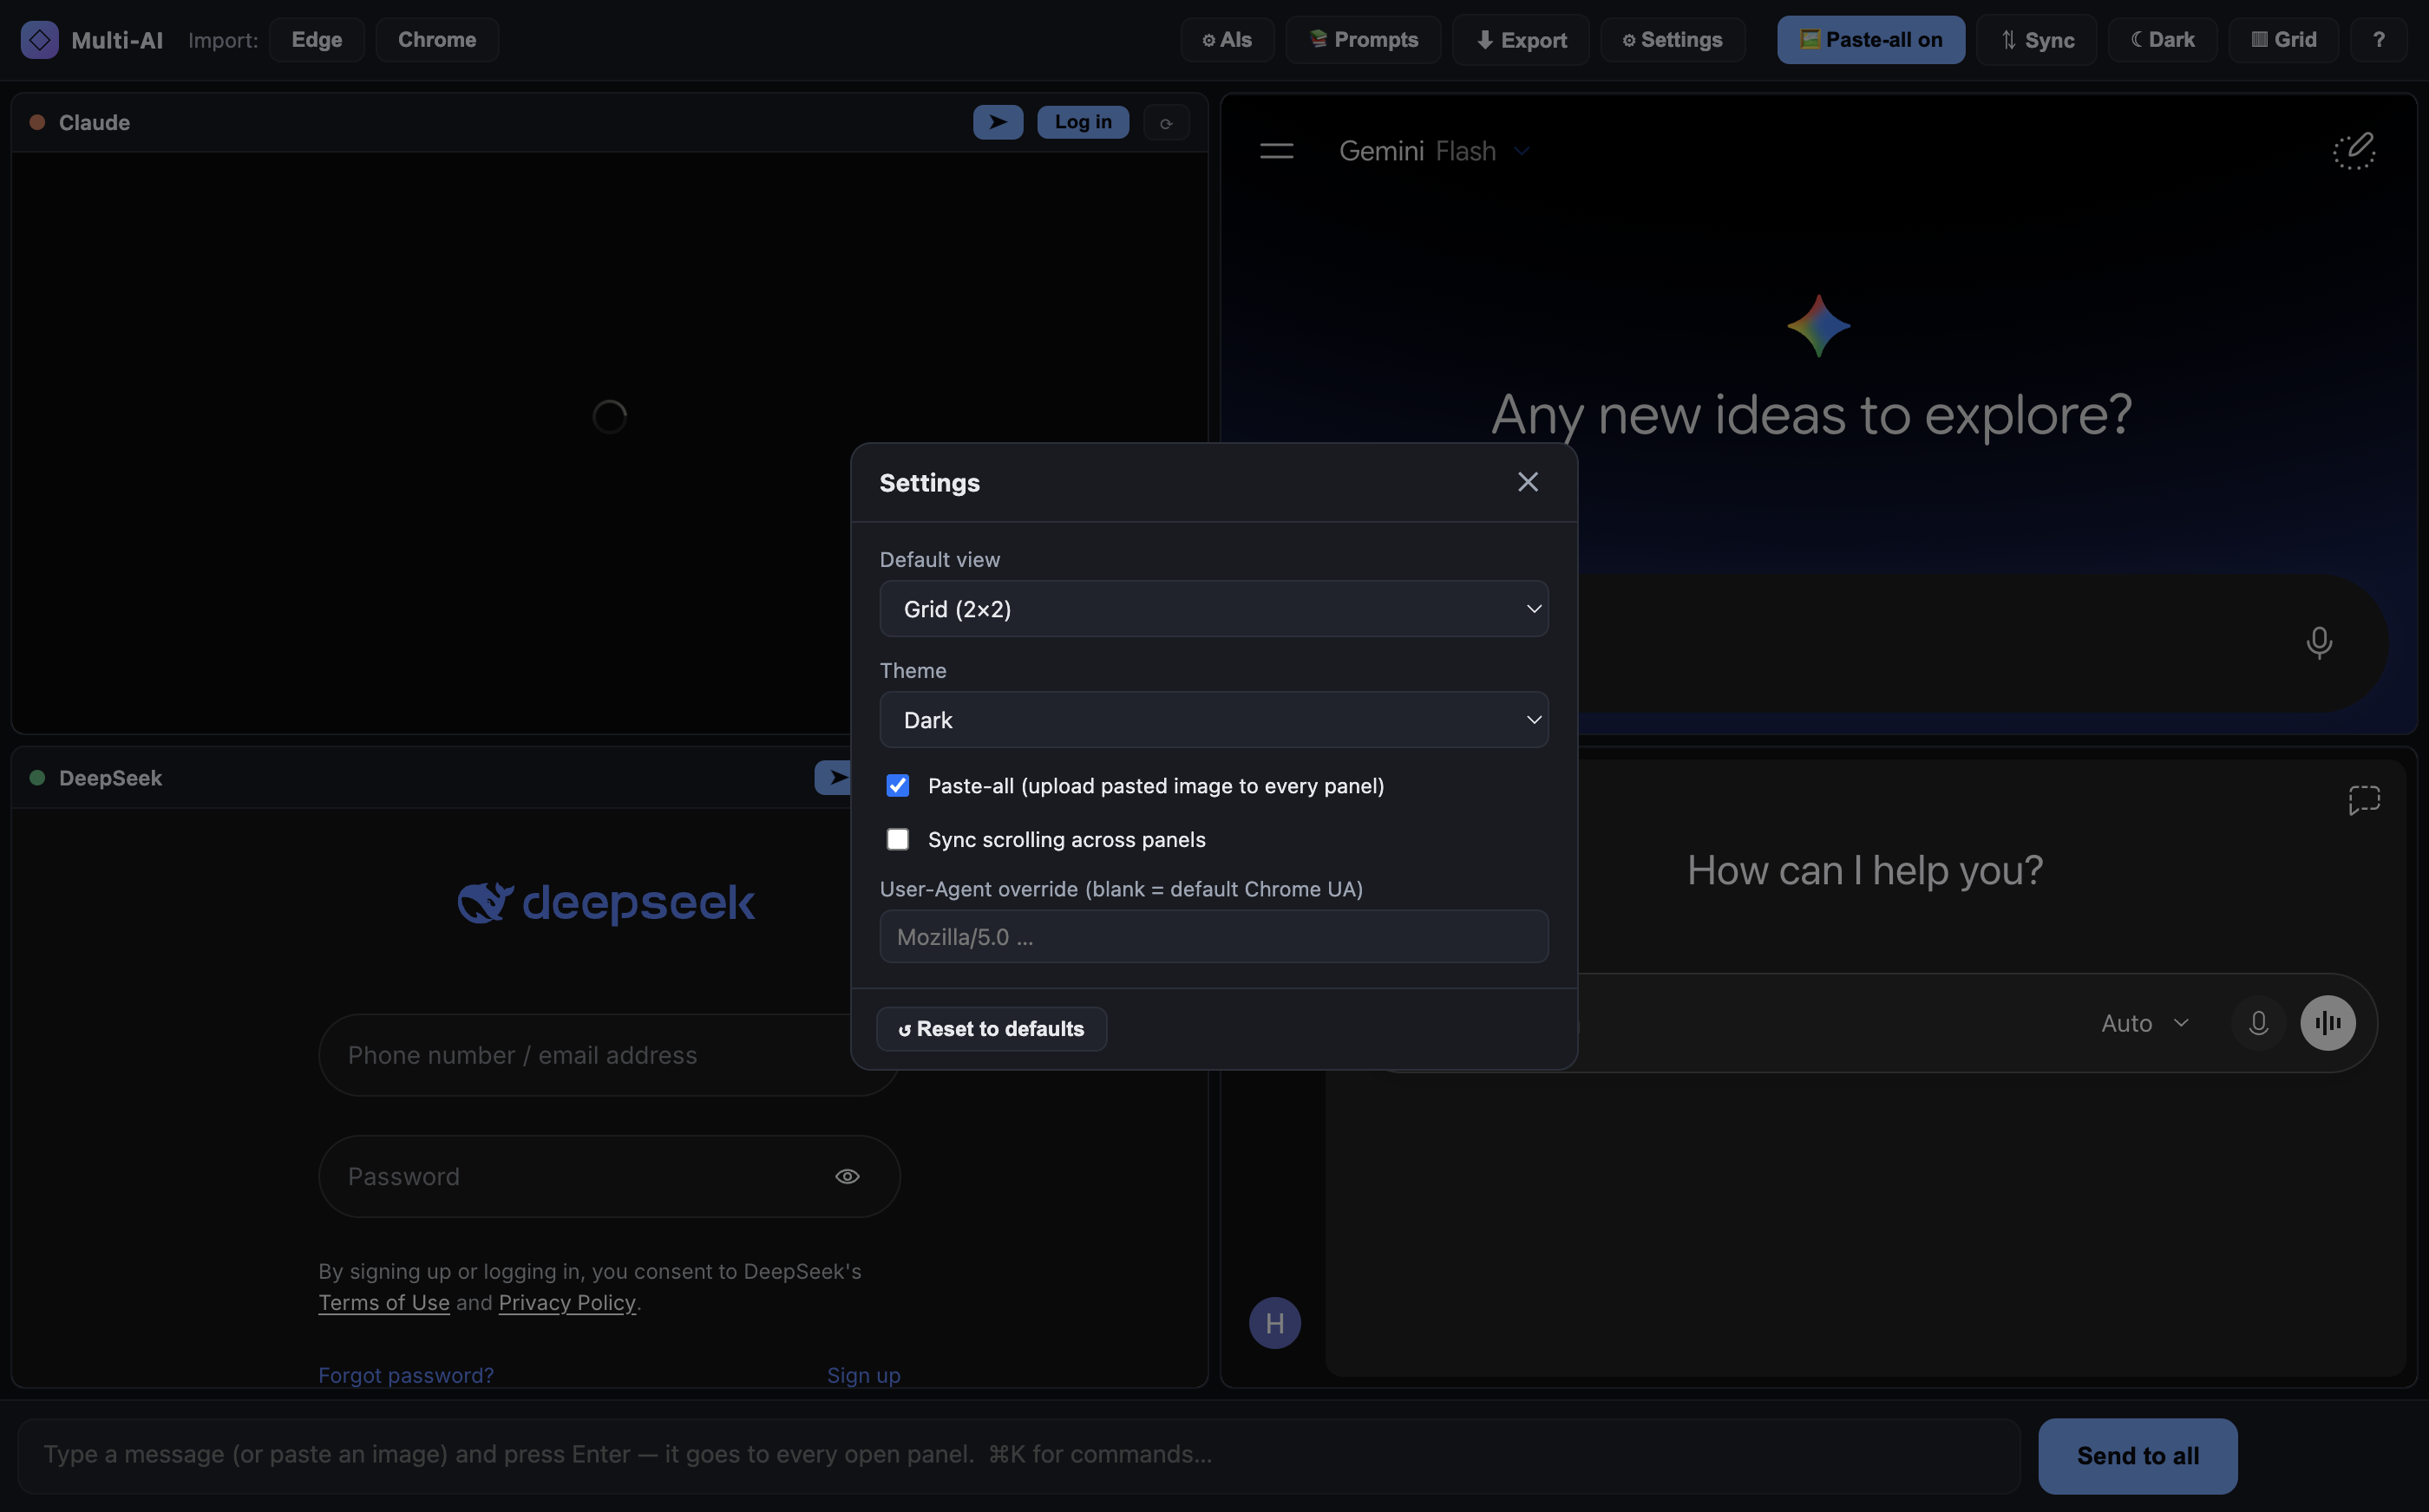Open the Terms of Use link
Screen dimensions: 2429x1512
(x=383, y=1302)
